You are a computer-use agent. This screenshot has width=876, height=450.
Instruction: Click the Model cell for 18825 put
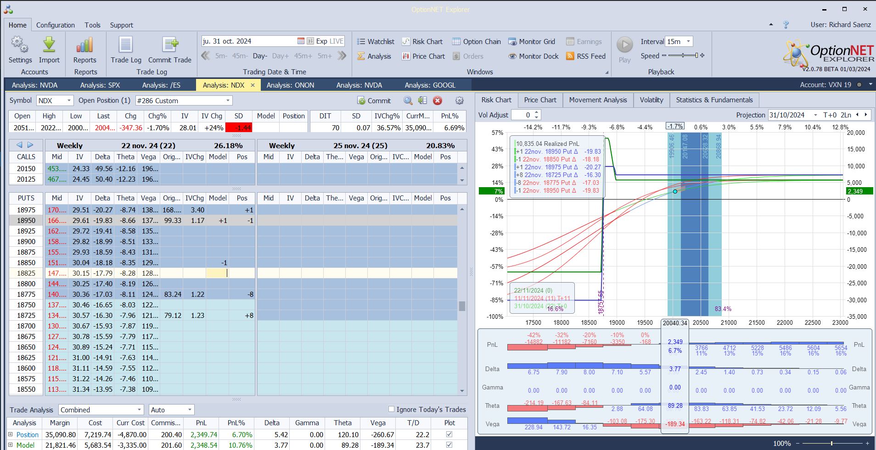pos(218,273)
